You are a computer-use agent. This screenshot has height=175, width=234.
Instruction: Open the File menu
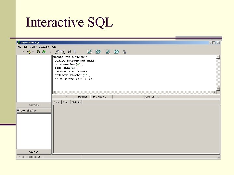19,47
